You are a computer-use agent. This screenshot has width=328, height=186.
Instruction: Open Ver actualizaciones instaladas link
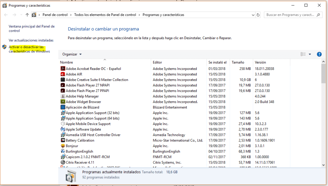point(31,40)
